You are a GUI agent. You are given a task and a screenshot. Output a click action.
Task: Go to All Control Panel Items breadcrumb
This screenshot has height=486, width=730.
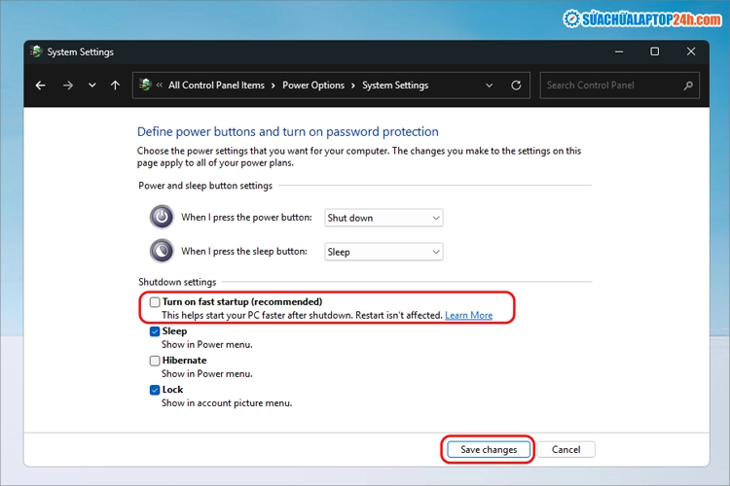[216, 86]
